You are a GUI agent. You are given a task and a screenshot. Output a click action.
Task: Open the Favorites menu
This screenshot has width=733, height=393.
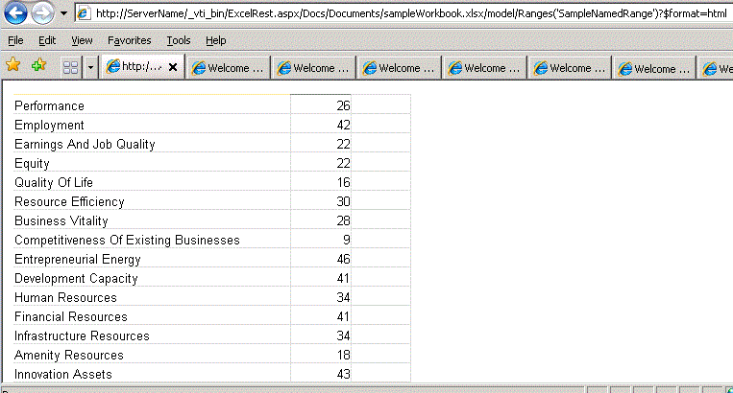(129, 40)
